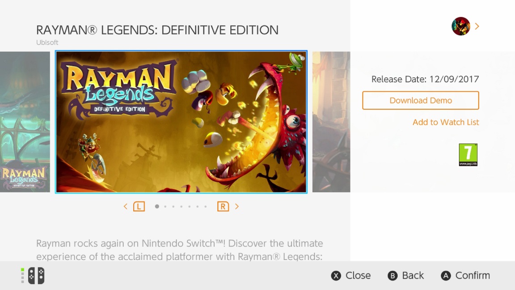Select the partially visible left thumbnail
This screenshot has width=515, height=290.
(25, 122)
